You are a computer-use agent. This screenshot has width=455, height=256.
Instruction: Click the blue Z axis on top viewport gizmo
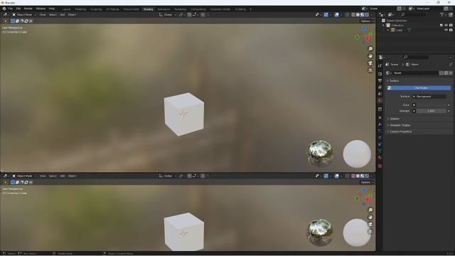pos(364,29)
